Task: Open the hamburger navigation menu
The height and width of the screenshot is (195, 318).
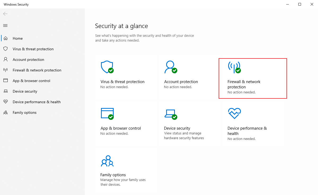Action: click(5, 25)
